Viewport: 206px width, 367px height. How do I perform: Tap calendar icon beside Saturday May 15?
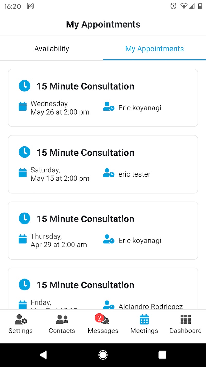coord(23,173)
